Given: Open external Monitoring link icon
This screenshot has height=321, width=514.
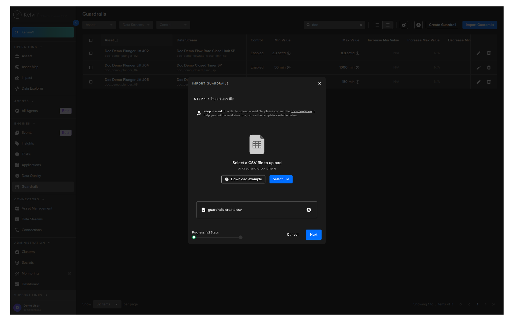Looking at the screenshot, I should 70,273.
